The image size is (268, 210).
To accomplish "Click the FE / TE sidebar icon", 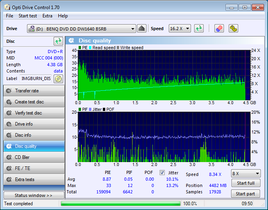I will pos(9,168).
